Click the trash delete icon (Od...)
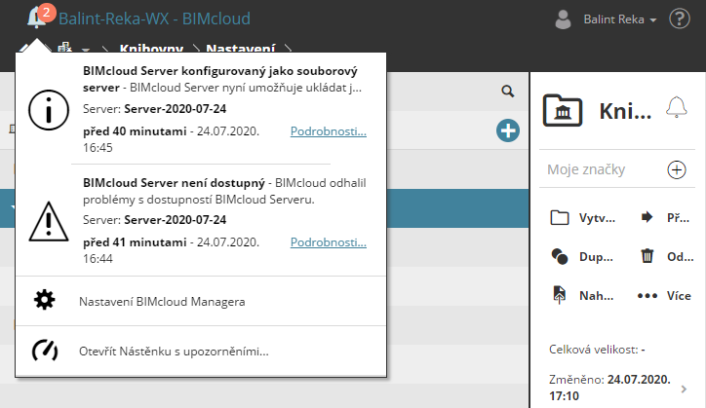Viewport: 706px width, 408px height. [647, 256]
